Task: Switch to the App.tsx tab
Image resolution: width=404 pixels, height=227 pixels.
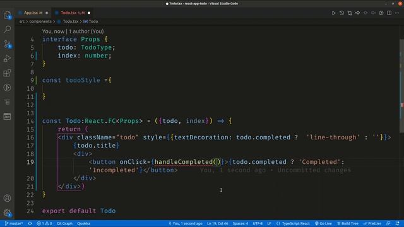Action: tap(33, 13)
